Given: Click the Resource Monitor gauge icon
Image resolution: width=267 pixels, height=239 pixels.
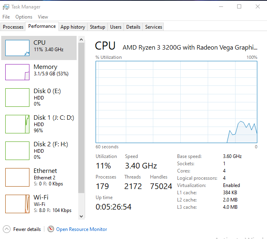Looking at the screenshot, I should (51, 229).
